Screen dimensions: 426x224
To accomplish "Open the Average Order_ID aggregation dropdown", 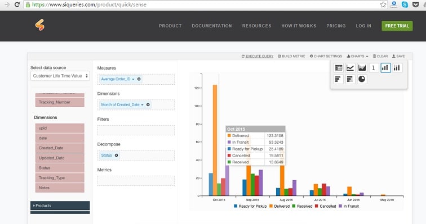I will pyautogui.click(x=133, y=79).
